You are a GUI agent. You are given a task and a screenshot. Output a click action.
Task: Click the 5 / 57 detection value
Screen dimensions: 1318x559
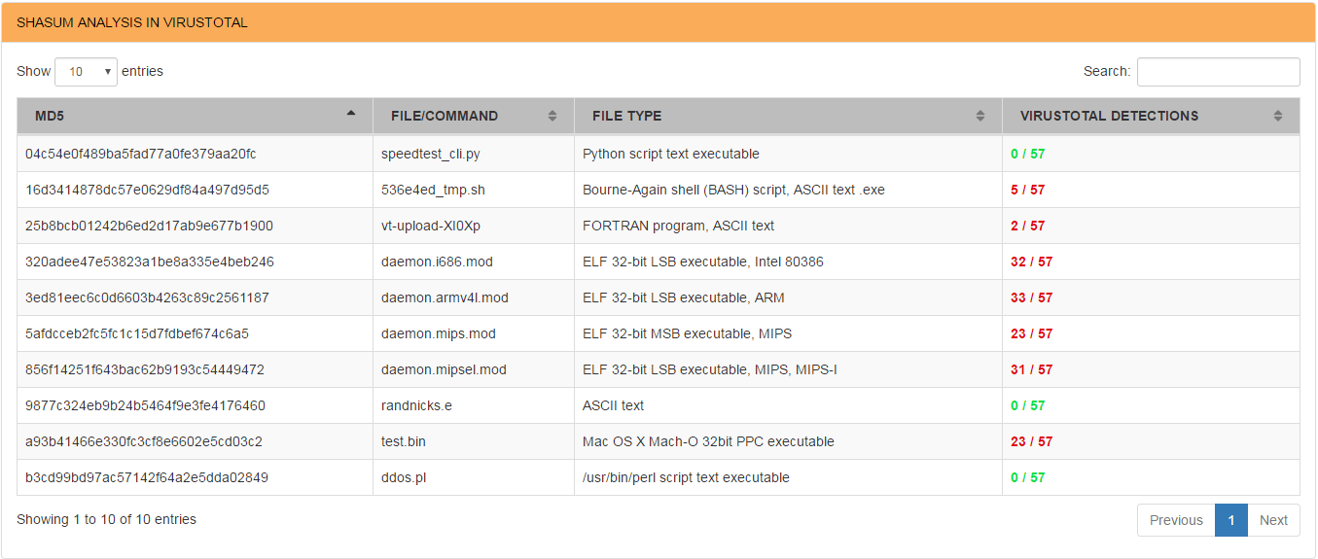point(1027,190)
